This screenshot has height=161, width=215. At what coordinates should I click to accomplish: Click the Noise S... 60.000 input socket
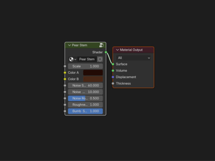(x=65, y=85)
